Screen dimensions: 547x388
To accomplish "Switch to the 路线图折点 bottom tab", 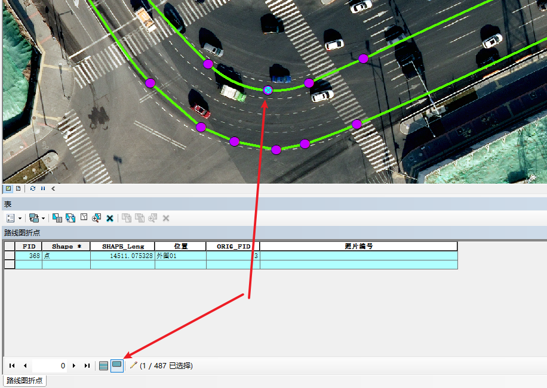I will pyautogui.click(x=24, y=380).
